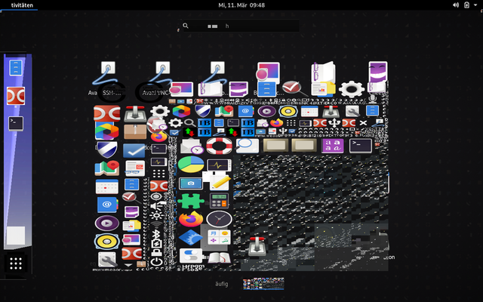Open the clock showing Mi, 11. Mär 09:48
The width and height of the screenshot is (483, 302).
click(241, 5)
